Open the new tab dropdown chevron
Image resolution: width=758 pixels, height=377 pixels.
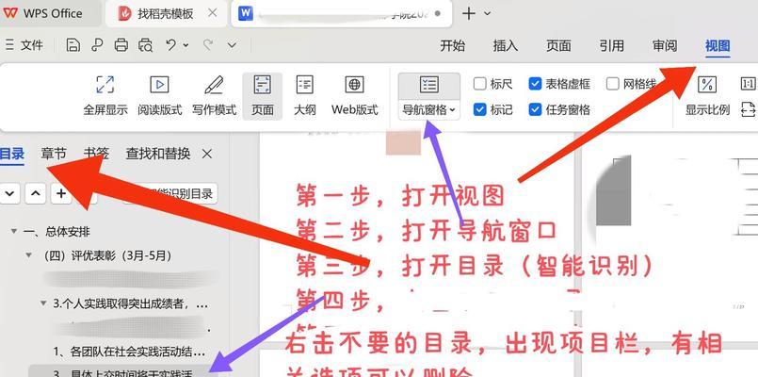click(x=488, y=13)
